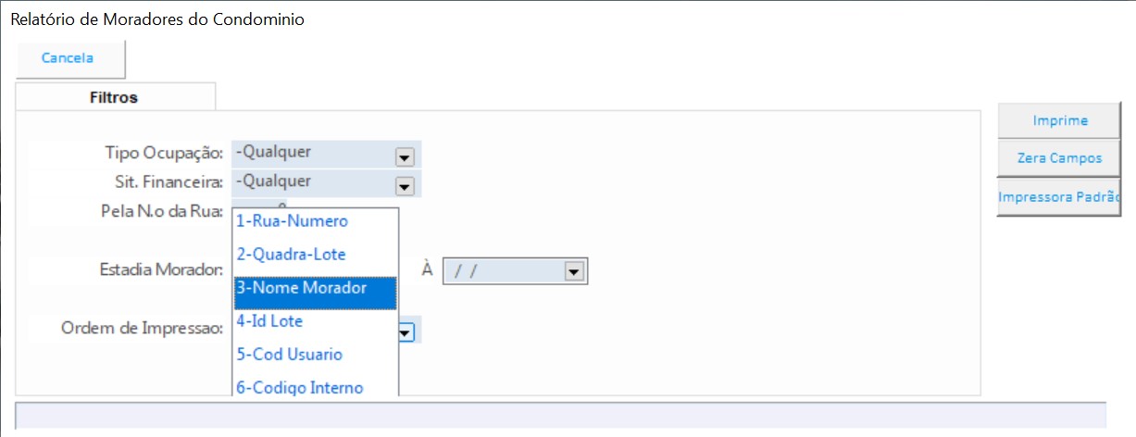Click the Impressora Padrão button
The image size is (1136, 437).
(1059, 197)
